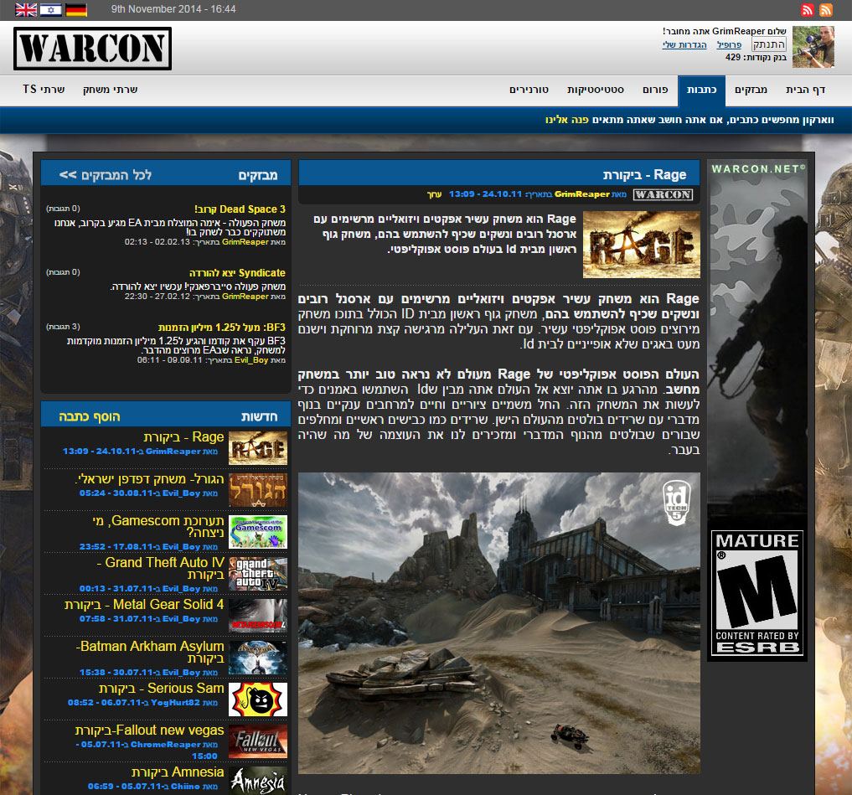
Task: Open the Amnesia review title
Action: [x=178, y=772]
